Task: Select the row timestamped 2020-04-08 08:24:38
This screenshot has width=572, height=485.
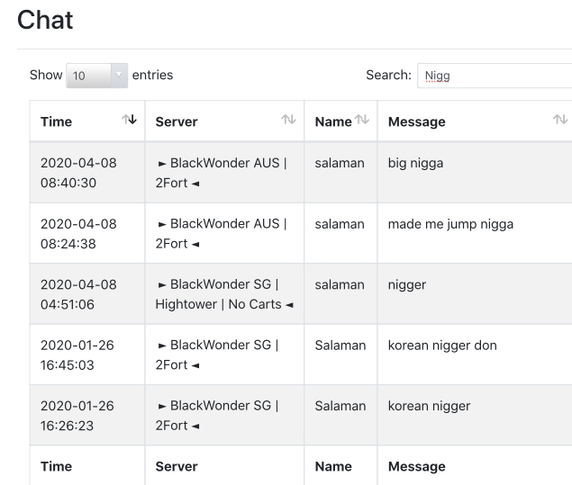Action: point(301,233)
